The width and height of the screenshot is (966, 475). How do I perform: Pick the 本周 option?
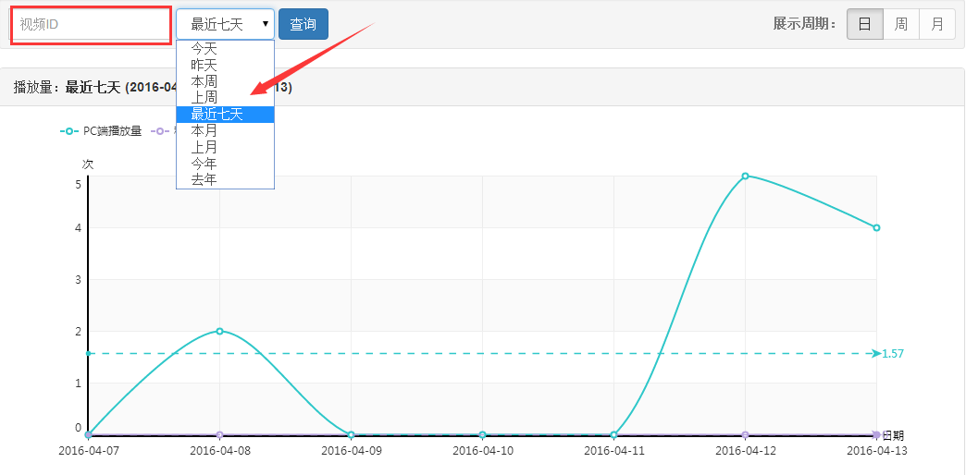click(204, 81)
